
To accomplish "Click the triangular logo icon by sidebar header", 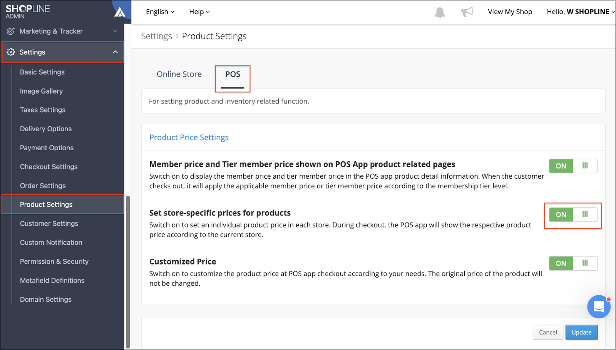I will pyautogui.click(x=120, y=12).
